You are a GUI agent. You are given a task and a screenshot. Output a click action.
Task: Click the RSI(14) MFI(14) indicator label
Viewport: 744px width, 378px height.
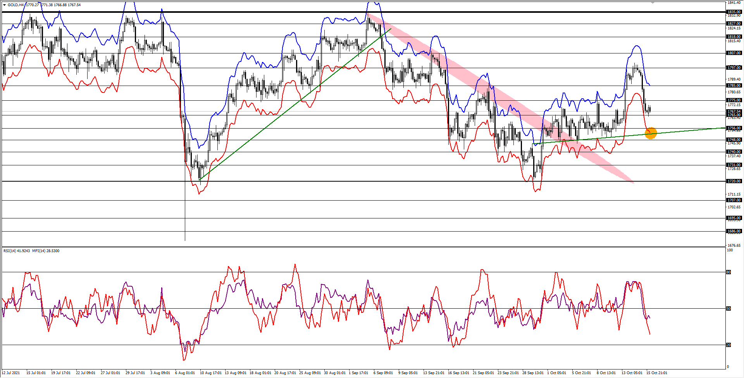pyautogui.click(x=31, y=251)
